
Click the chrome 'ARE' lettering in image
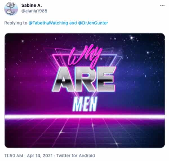pyautogui.click(x=84, y=79)
